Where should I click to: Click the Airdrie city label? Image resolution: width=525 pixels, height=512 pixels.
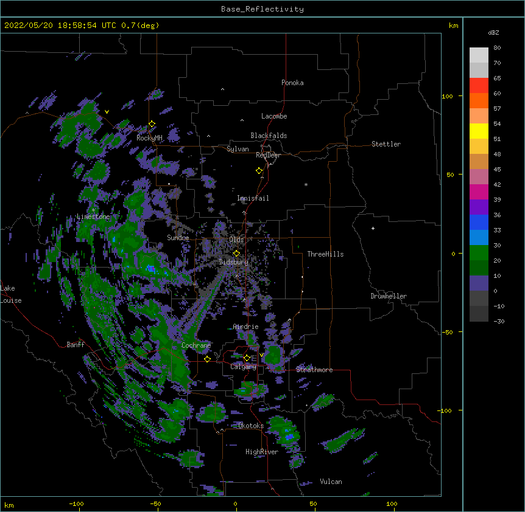pos(246,327)
